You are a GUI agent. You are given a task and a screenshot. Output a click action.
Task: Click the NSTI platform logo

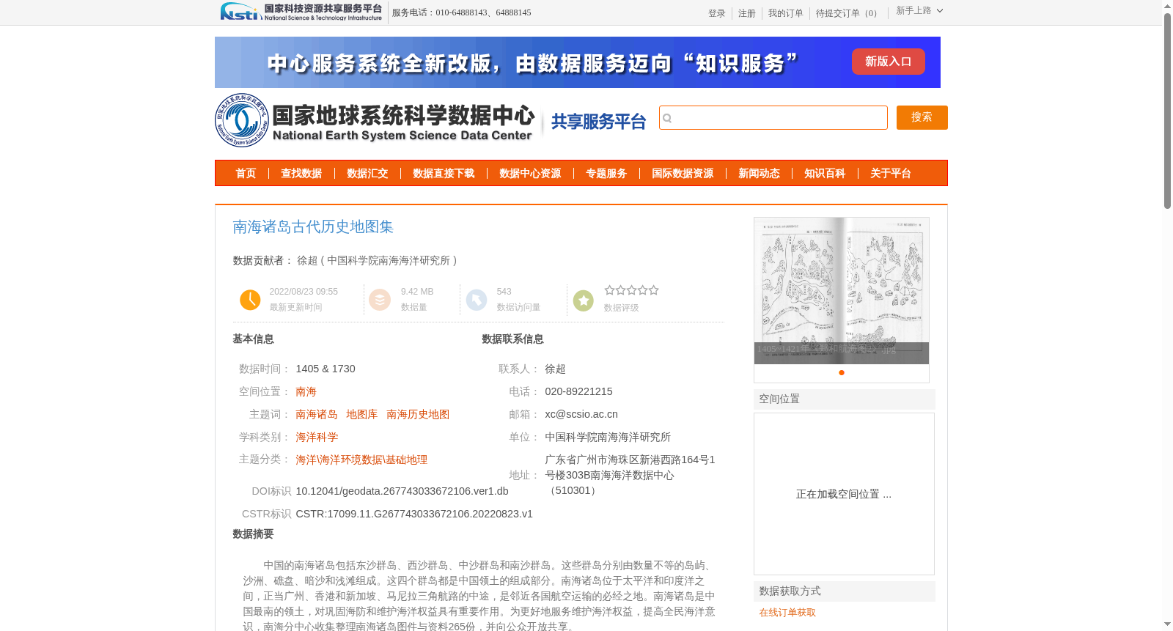tap(301, 12)
